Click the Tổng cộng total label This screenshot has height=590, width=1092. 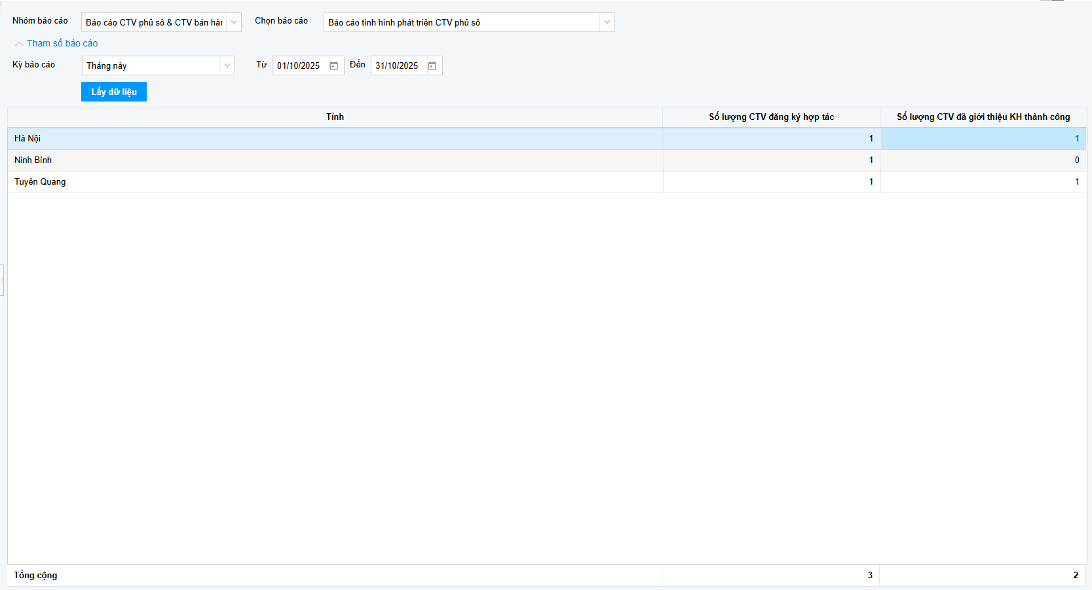pos(35,575)
